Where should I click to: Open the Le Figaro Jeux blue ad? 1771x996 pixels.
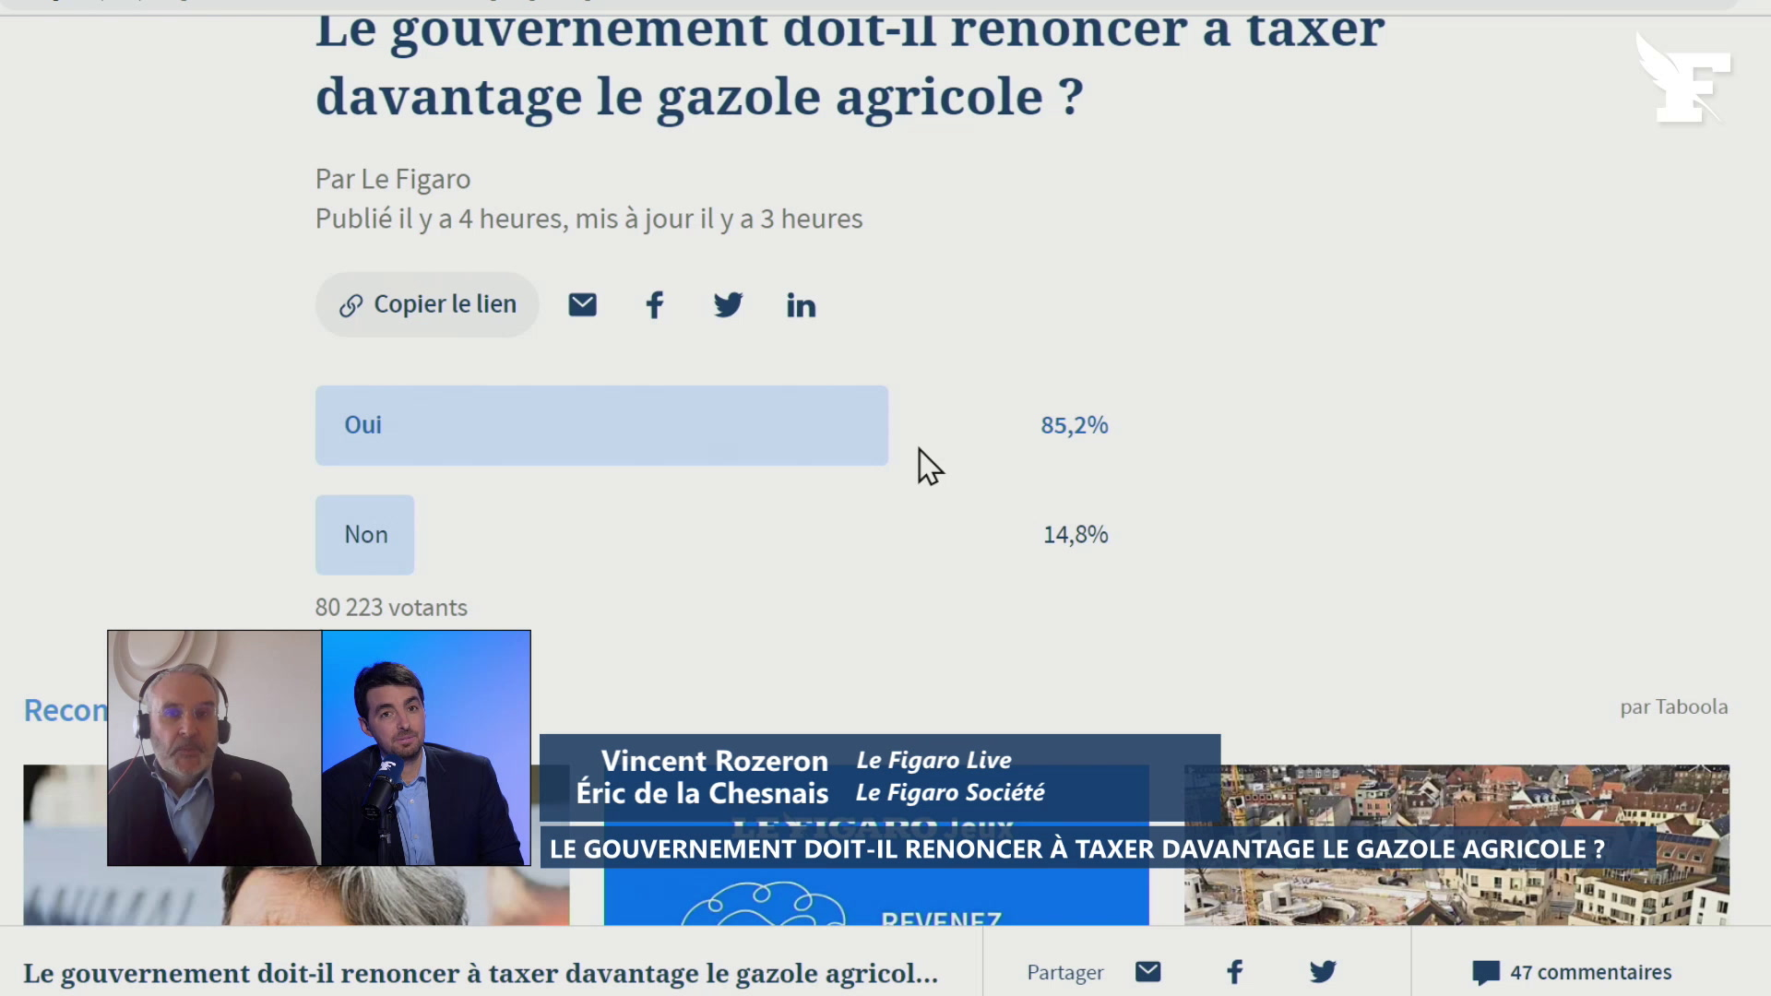[x=876, y=895]
